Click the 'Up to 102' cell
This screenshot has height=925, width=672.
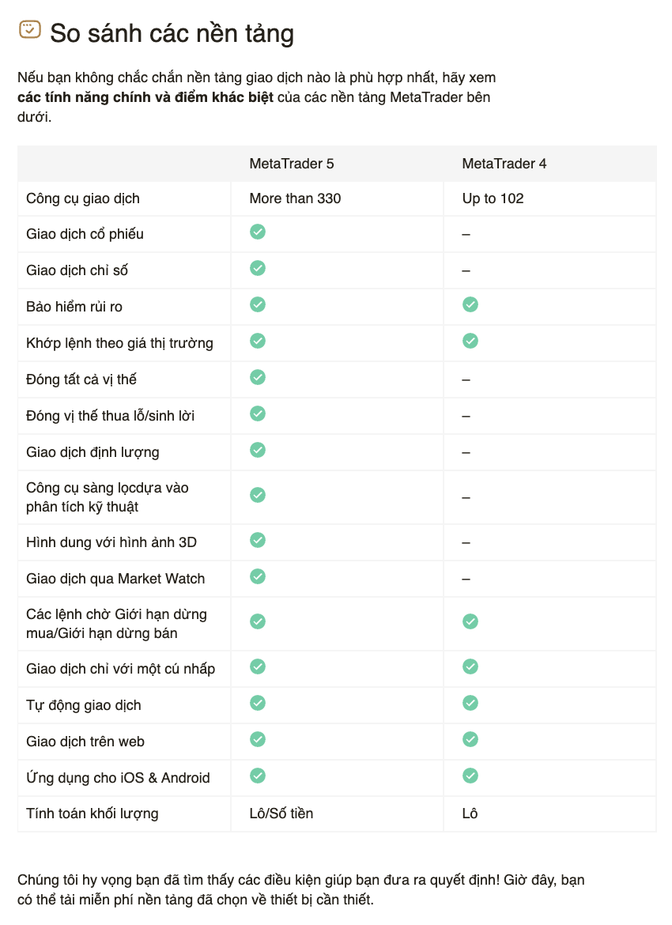coord(493,198)
